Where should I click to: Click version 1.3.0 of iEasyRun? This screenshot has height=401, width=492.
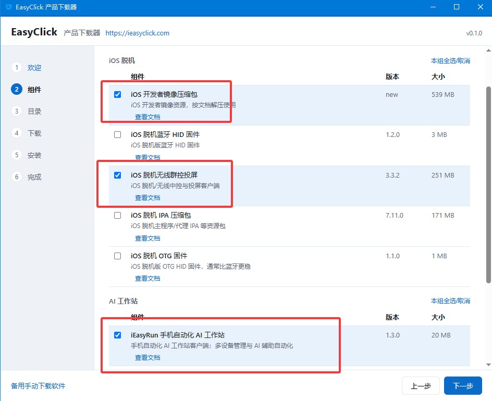click(x=392, y=335)
